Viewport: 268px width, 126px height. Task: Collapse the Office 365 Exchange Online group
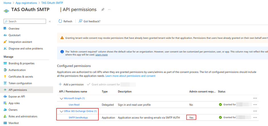[61, 111]
